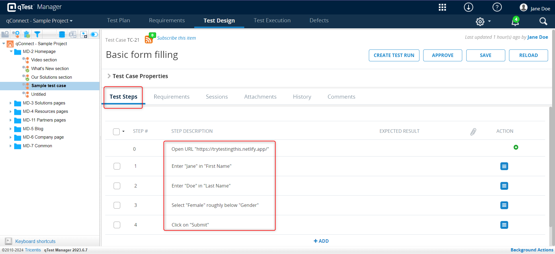Image resolution: width=555 pixels, height=254 pixels.
Task: Click the Keyboard shortcuts link
Action: (35, 241)
